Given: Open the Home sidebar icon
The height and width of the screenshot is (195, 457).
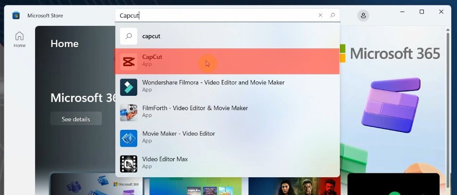Looking at the screenshot, I should (20, 39).
